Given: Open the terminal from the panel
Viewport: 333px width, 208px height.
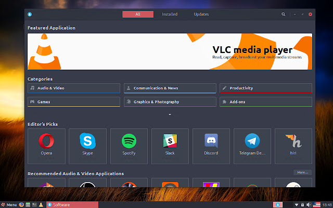Looking at the screenshot, I should click(x=34, y=204).
